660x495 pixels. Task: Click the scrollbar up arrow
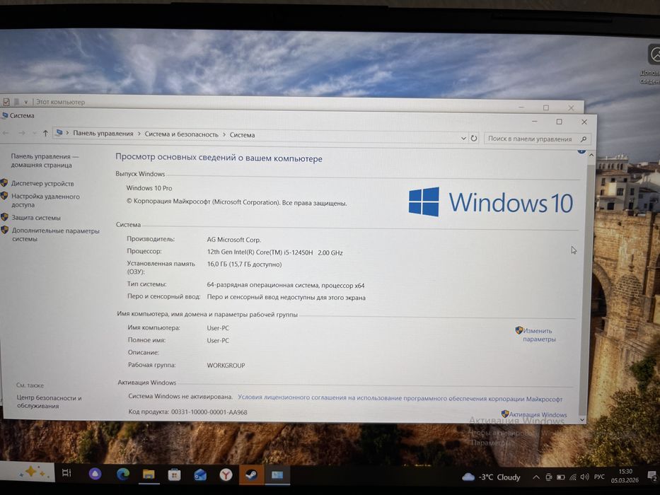pos(591,156)
